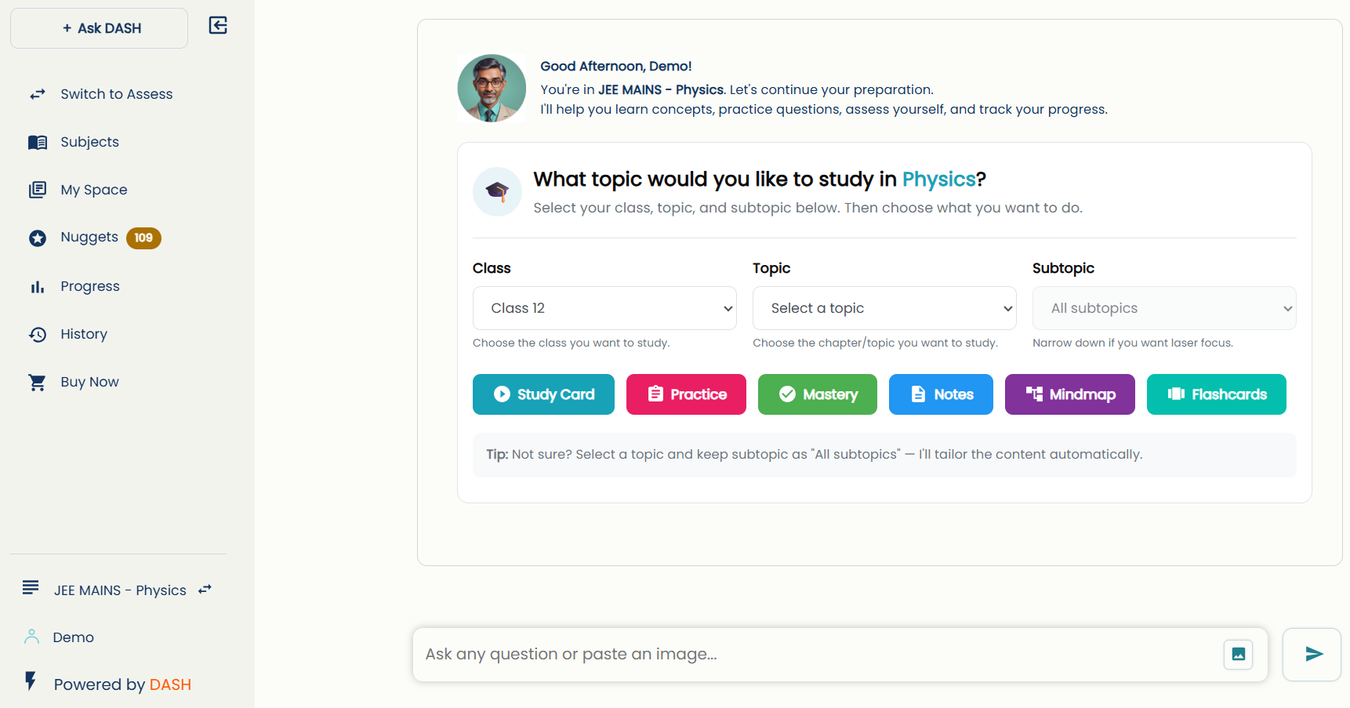1350x708 pixels.
Task: Click the Nuggets star icon
Action: pyautogui.click(x=38, y=238)
